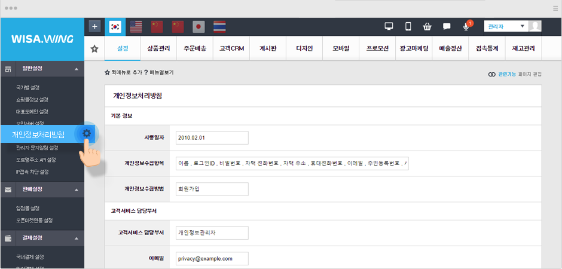Image resolution: width=562 pixels, height=269 pixels.
Task: Click the 고객서비스 담당부서 input field
Action: point(212,233)
